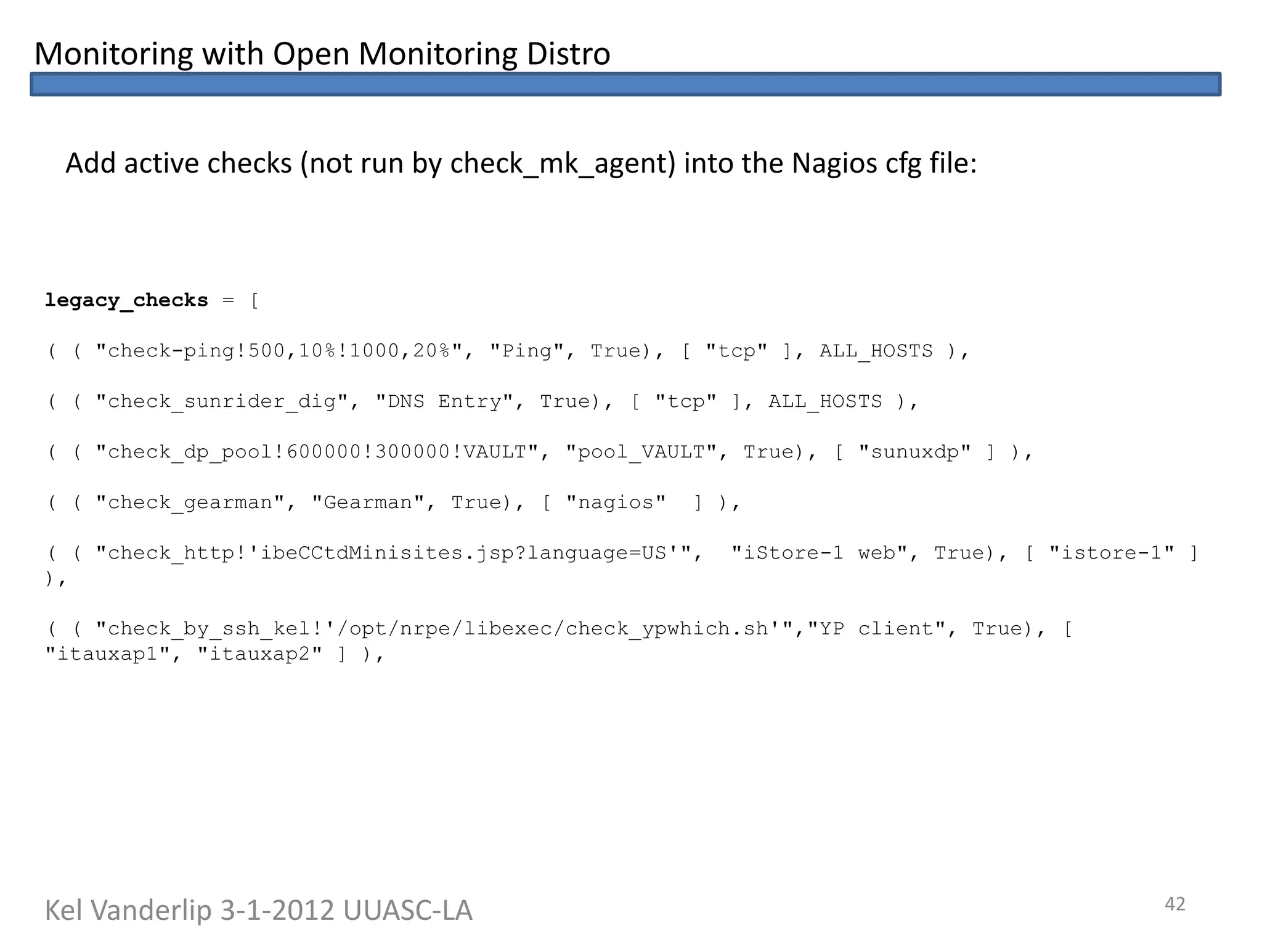Click the 'itauxap2' host name
Viewport: 1262px width, 947px height.
point(259,654)
